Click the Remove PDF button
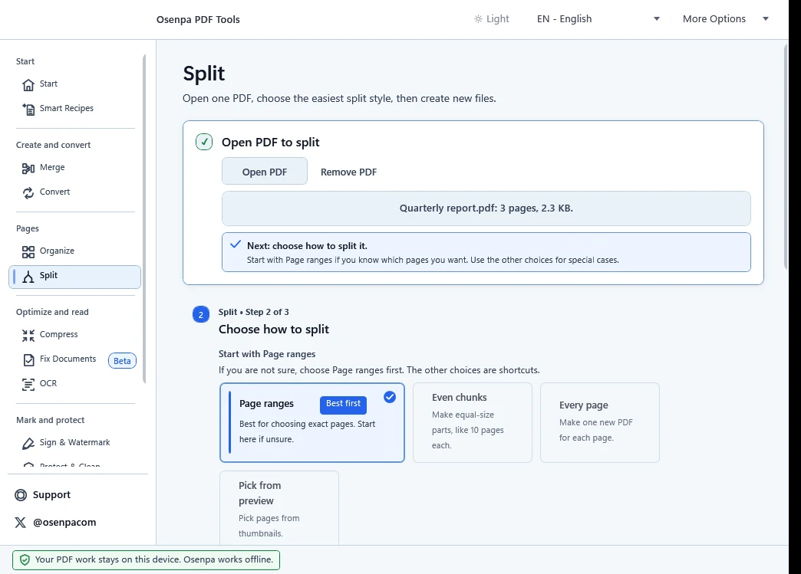 (348, 172)
